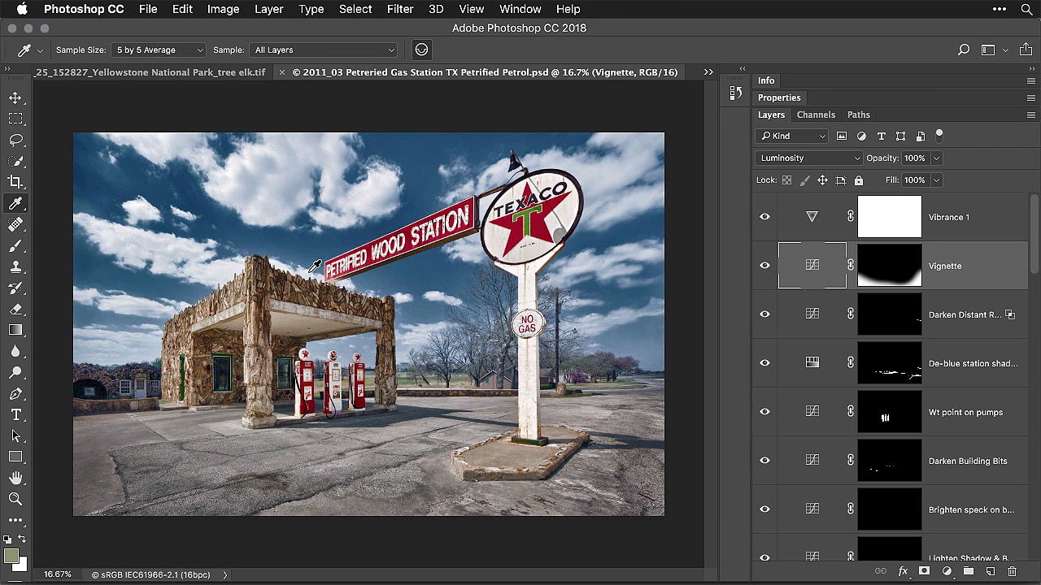Open the Info panel

click(x=766, y=80)
